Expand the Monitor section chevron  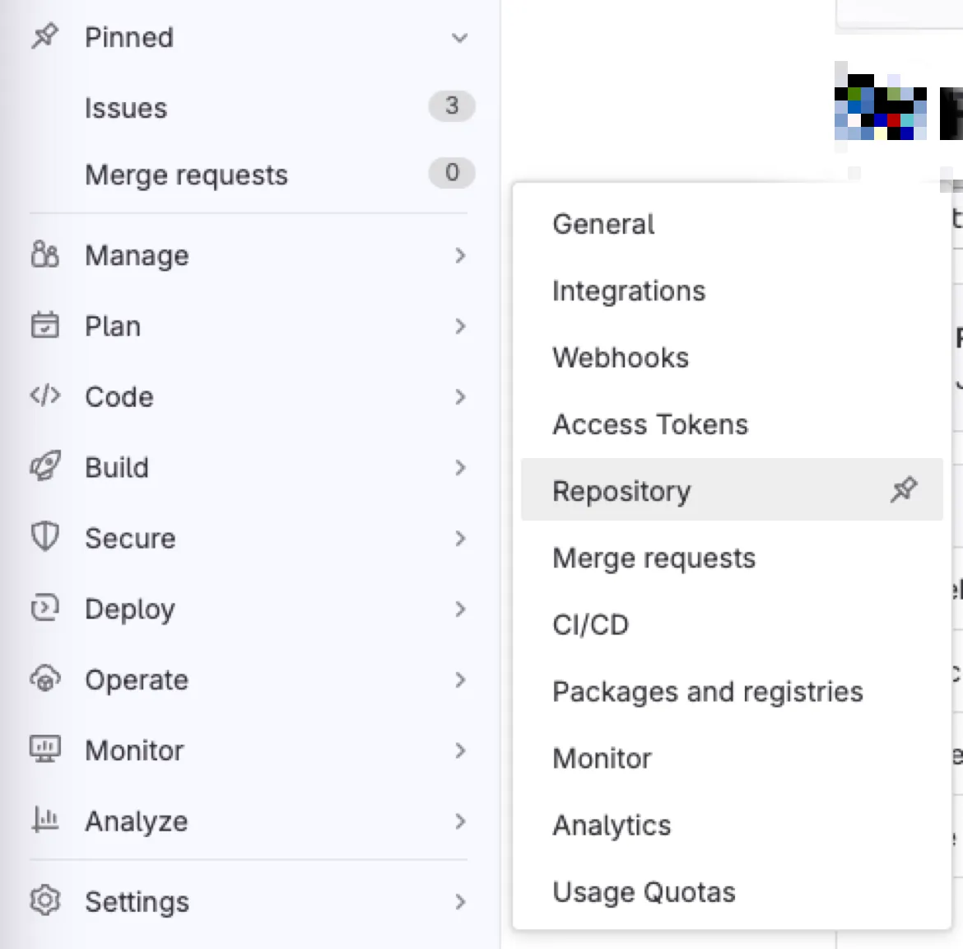coord(460,750)
